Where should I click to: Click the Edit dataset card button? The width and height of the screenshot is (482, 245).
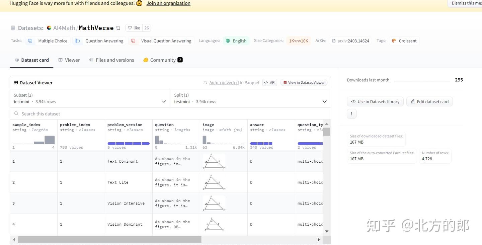coord(429,102)
